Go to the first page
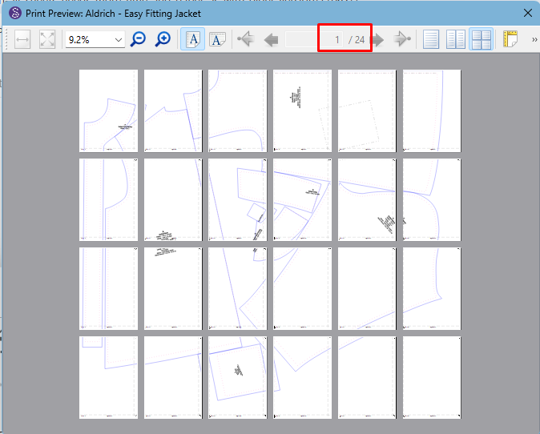Screen dimensions: 540x434 (x=246, y=39)
